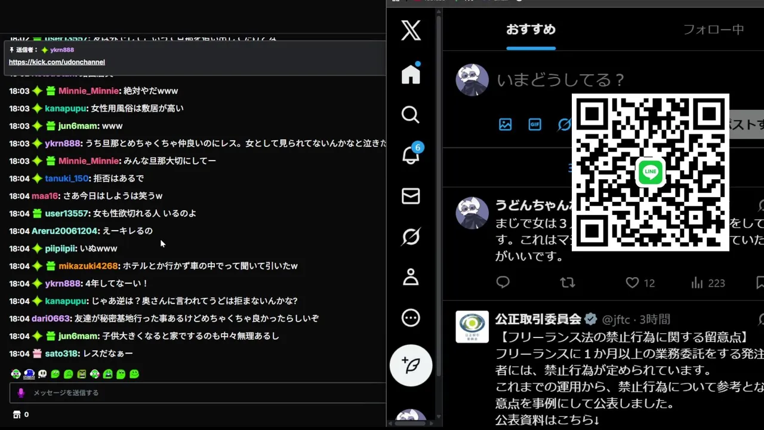Select message text さあ今日はしようは笑うw
Screen dimensions: 764x430
pyautogui.click(x=113, y=196)
